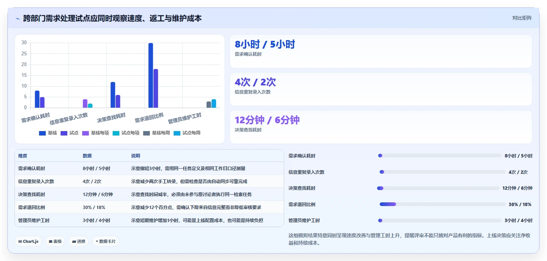Toggle the 基线每项 legend entry
Viewport: 547px width, 261px height.
pos(96,133)
